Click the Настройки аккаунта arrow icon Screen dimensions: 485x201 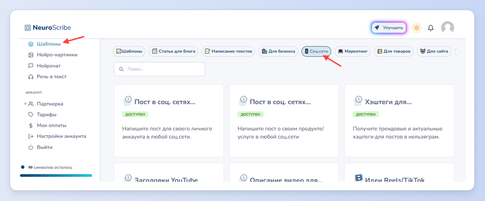tap(31, 136)
